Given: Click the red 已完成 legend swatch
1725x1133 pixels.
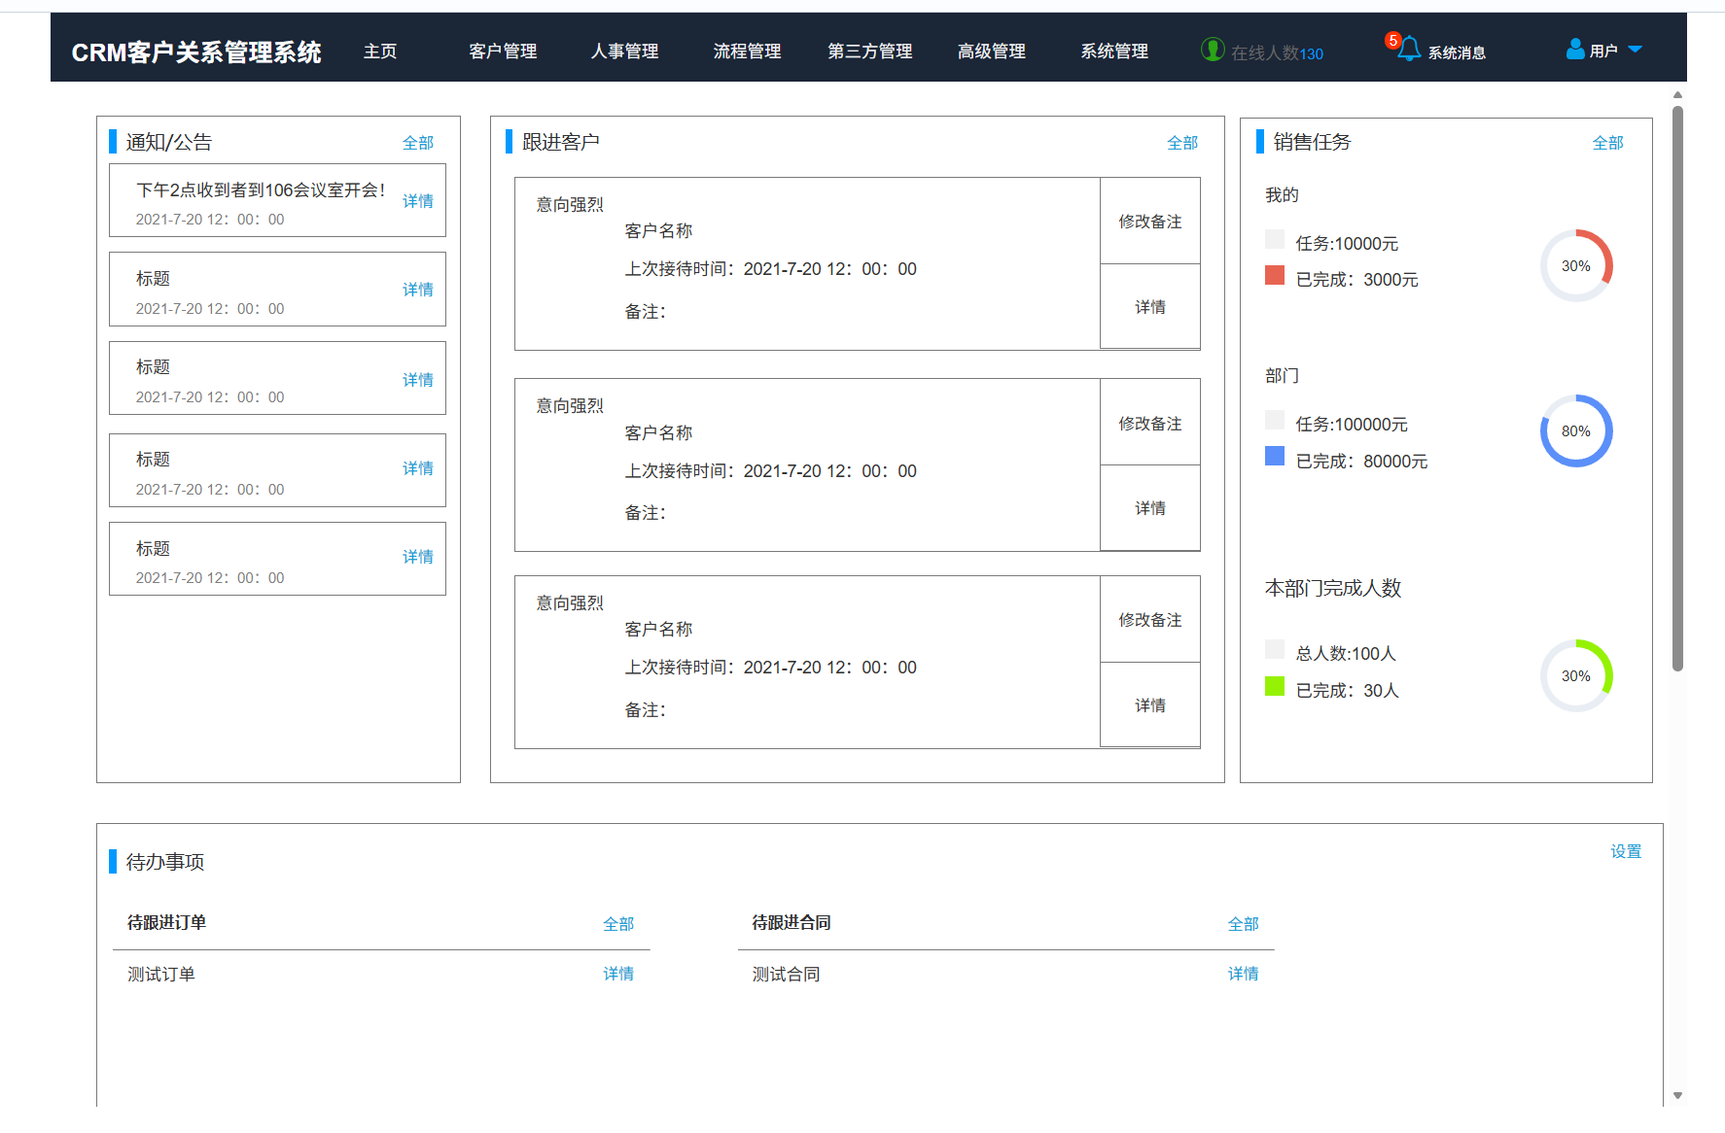Looking at the screenshot, I should point(1275,276).
